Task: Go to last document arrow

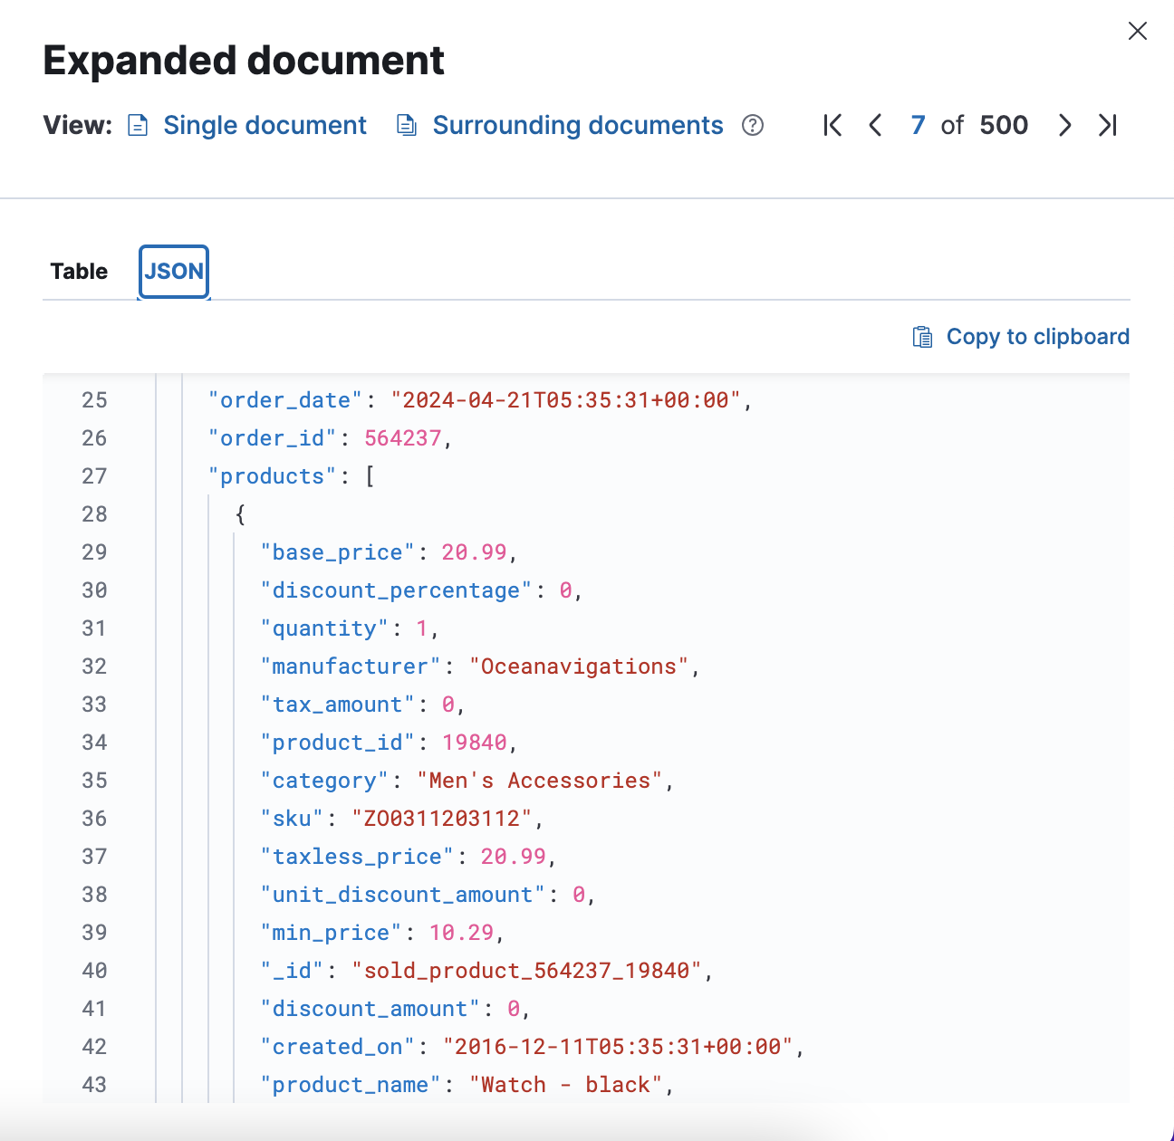Action: pyautogui.click(x=1107, y=125)
